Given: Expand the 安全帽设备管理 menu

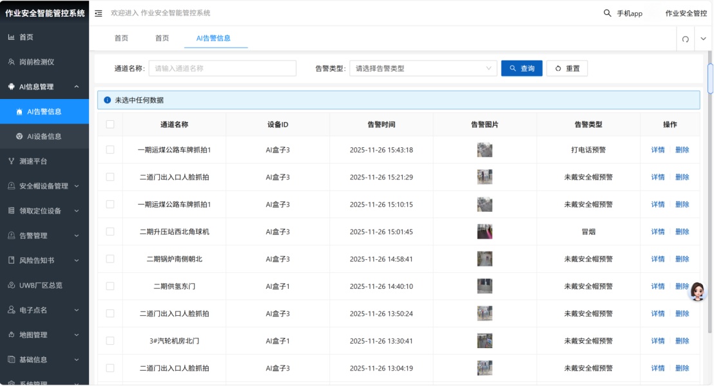Looking at the screenshot, I should tap(44, 186).
